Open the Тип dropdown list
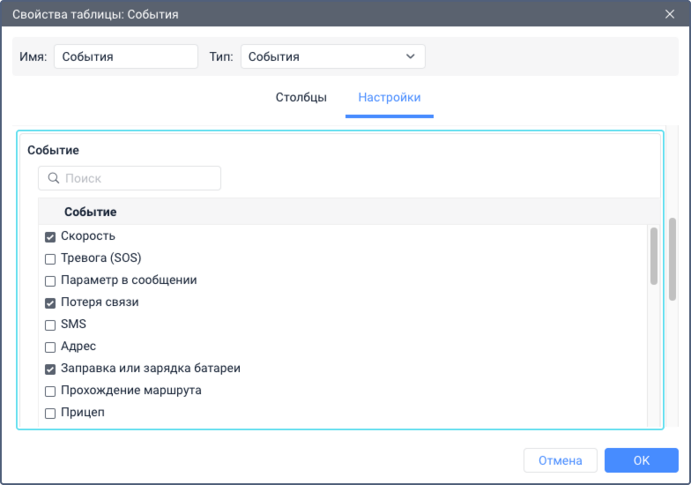Image resolution: width=691 pixels, height=485 pixels. 333,56
